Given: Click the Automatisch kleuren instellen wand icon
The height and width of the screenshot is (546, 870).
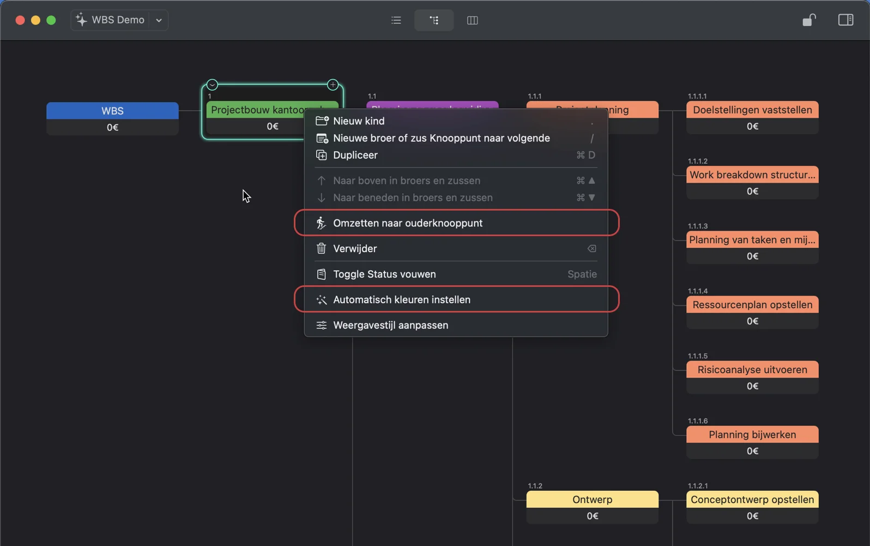Looking at the screenshot, I should tap(322, 300).
